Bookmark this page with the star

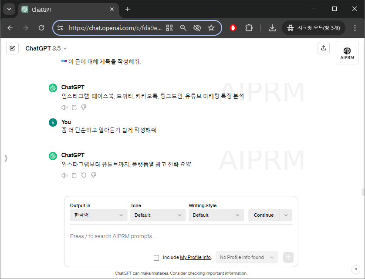pos(211,28)
